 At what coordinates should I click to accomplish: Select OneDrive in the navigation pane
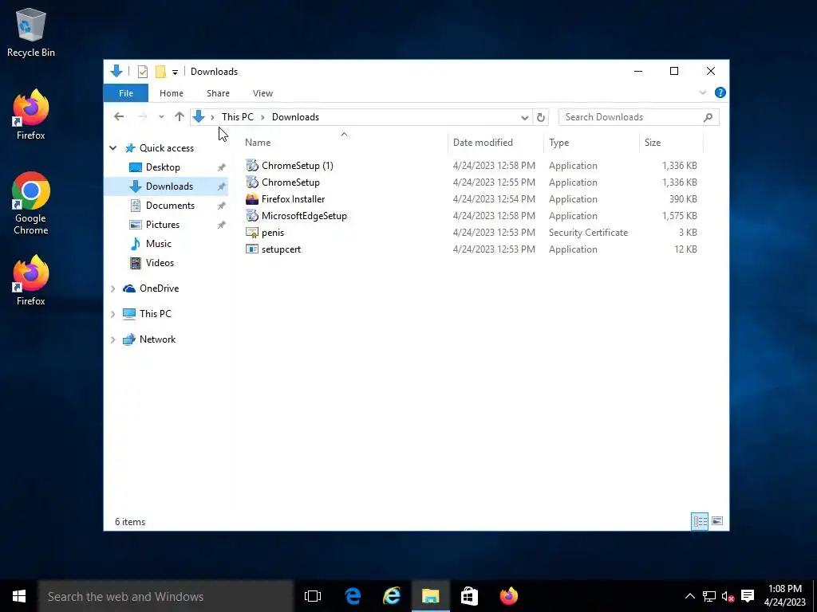point(159,288)
